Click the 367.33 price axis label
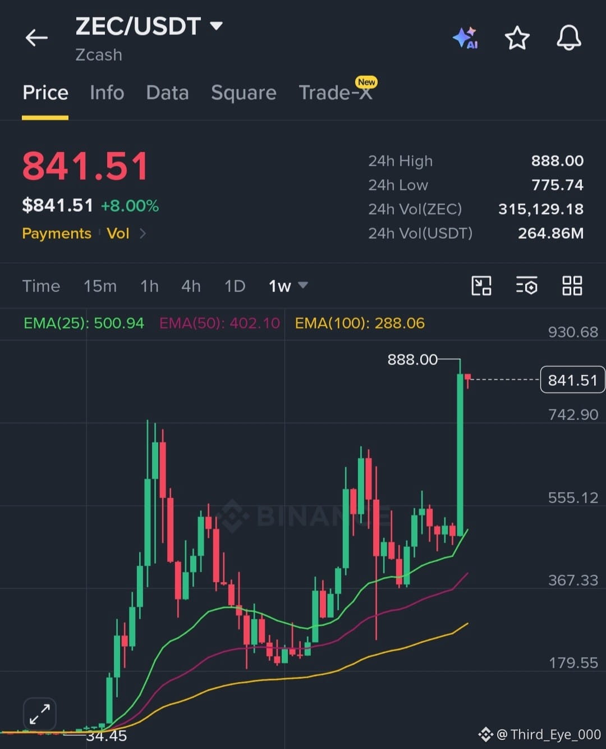The width and height of the screenshot is (606, 749). (x=573, y=580)
